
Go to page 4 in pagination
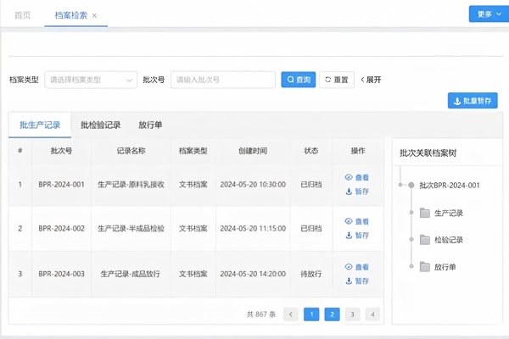coord(372,314)
